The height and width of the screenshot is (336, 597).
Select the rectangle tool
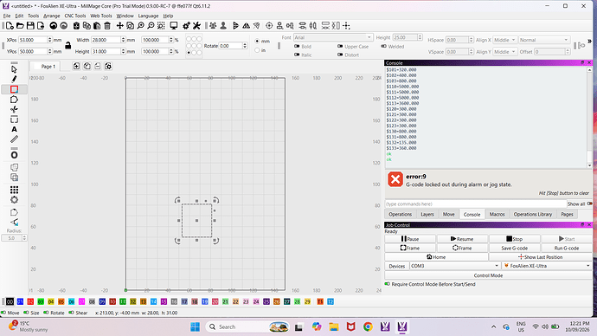[14, 89]
